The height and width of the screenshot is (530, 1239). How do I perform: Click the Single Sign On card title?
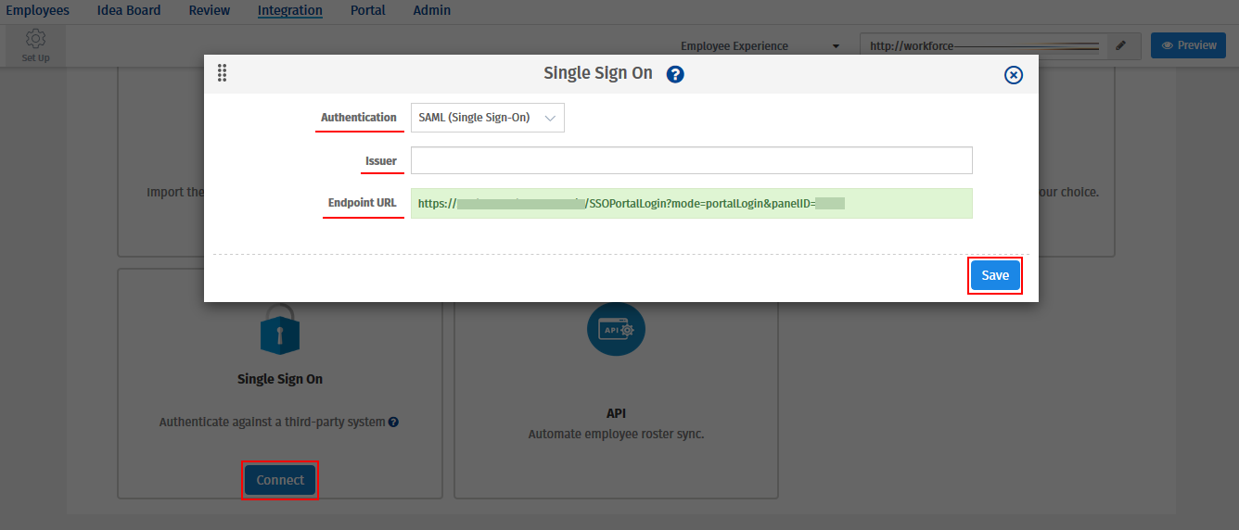280,379
